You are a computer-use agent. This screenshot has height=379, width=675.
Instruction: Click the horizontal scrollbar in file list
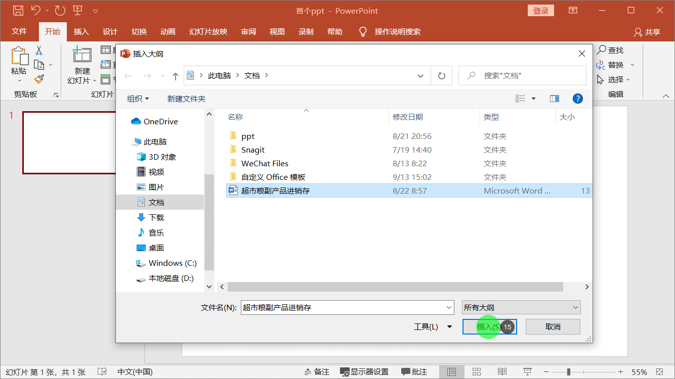395,287
